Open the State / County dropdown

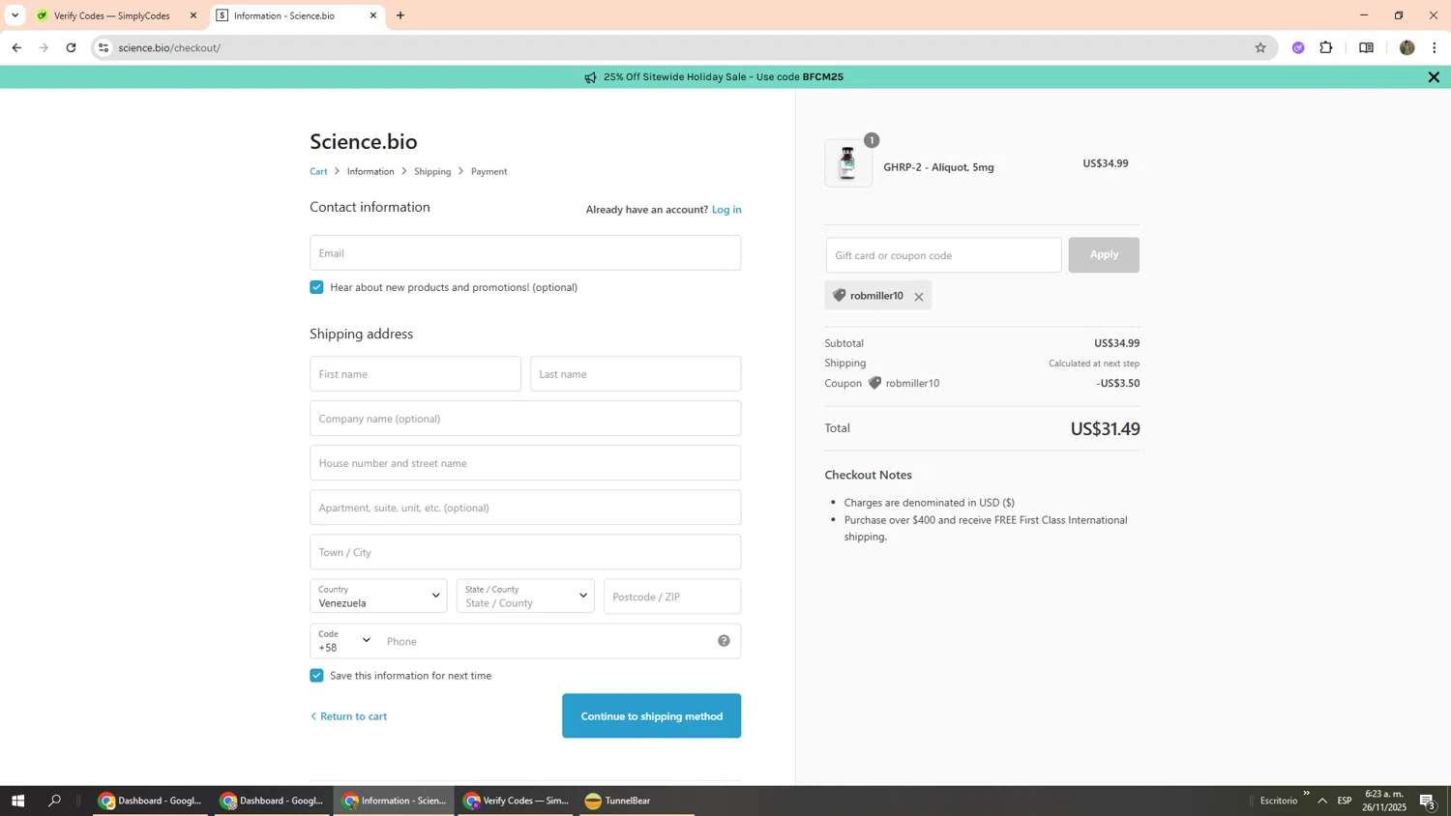(525, 597)
